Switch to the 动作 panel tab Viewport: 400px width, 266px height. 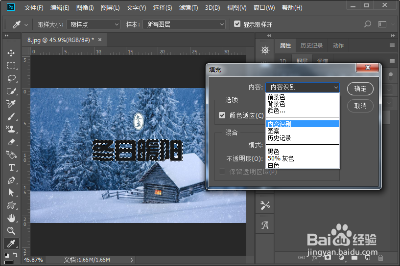pos(338,45)
